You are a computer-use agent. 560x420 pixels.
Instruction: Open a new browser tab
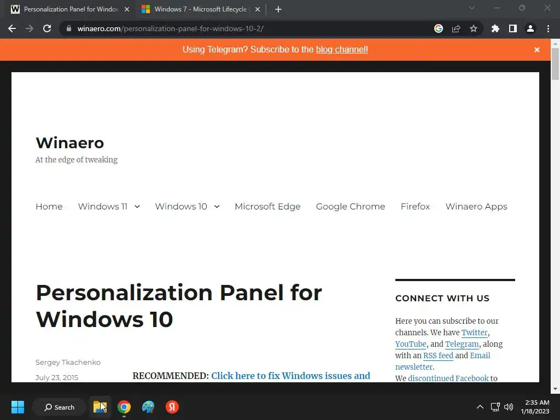coord(278,9)
